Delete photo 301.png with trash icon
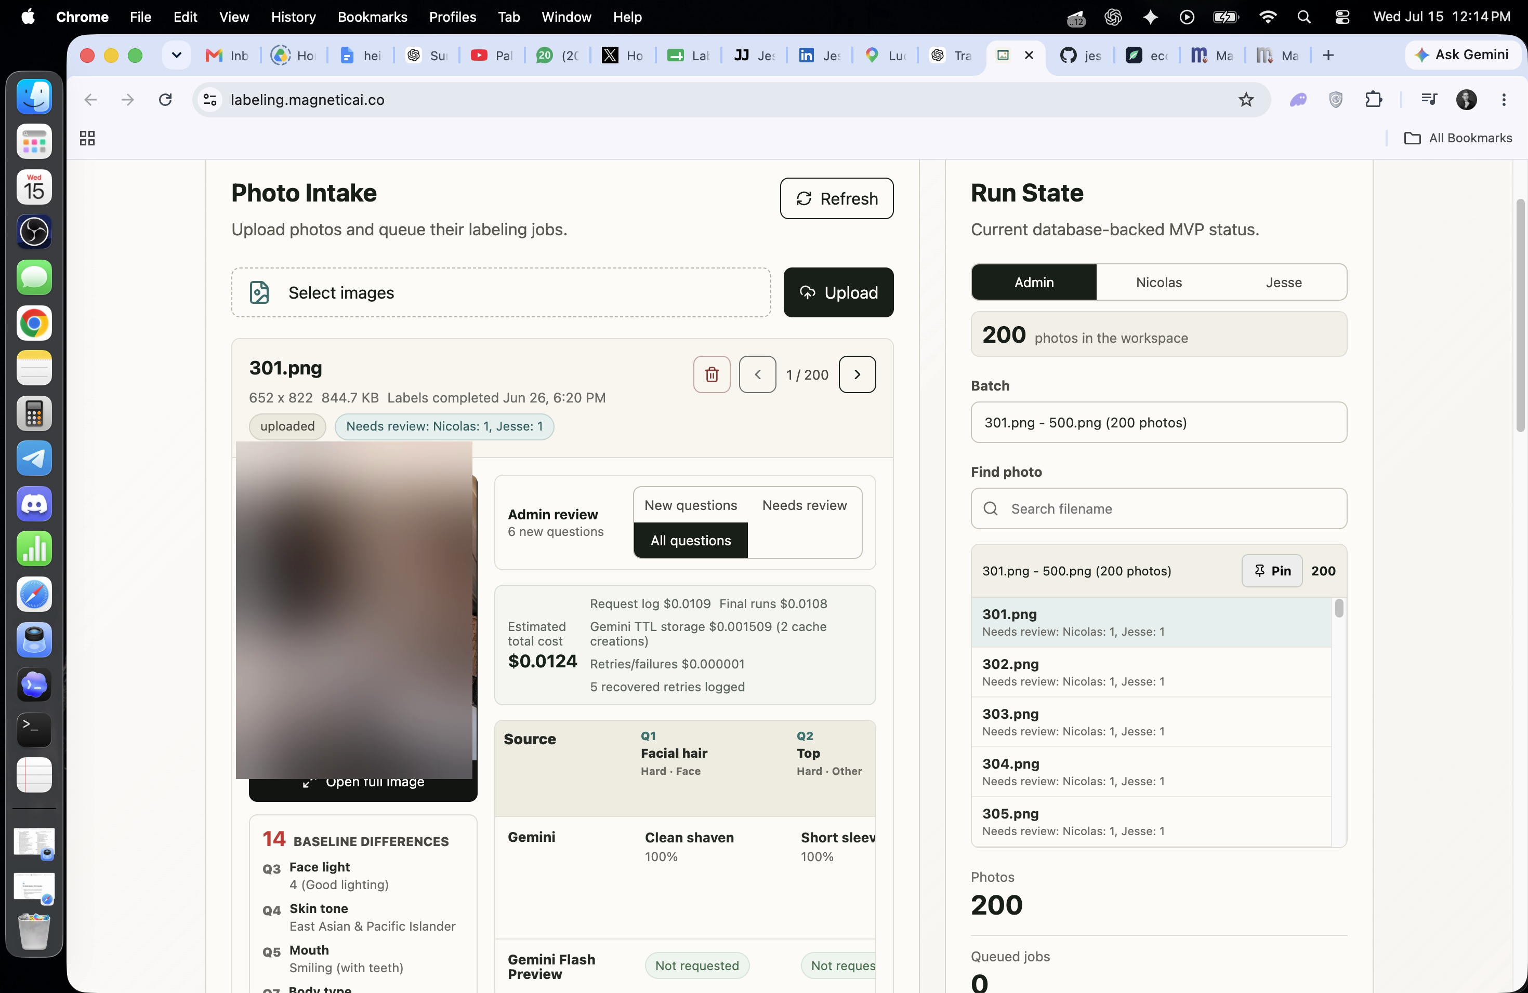This screenshot has width=1528, height=993. click(712, 374)
